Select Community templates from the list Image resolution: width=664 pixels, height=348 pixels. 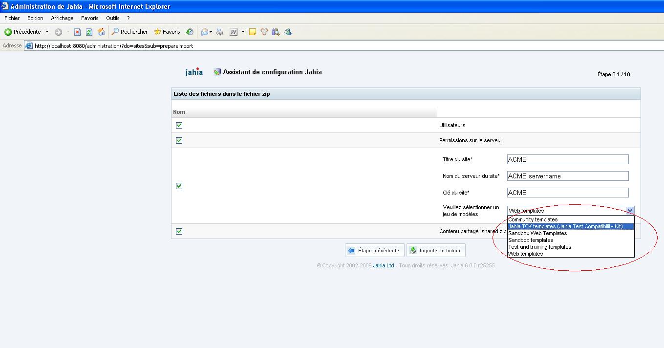[x=571, y=219]
